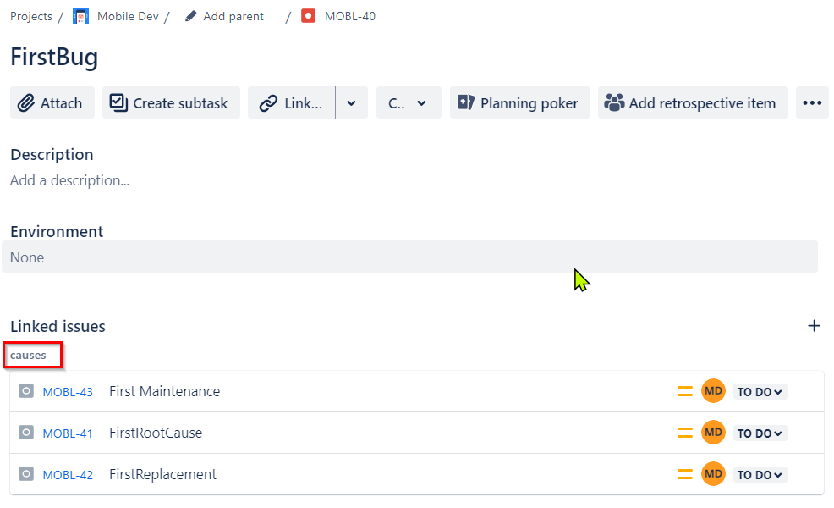Click the Environment field showing None
The width and height of the screenshot is (834, 508).
409,257
